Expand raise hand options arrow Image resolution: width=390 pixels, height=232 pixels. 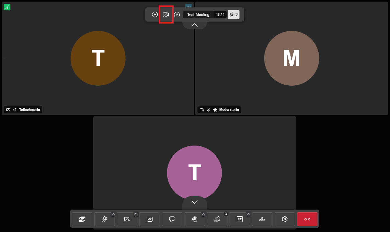coord(204,214)
